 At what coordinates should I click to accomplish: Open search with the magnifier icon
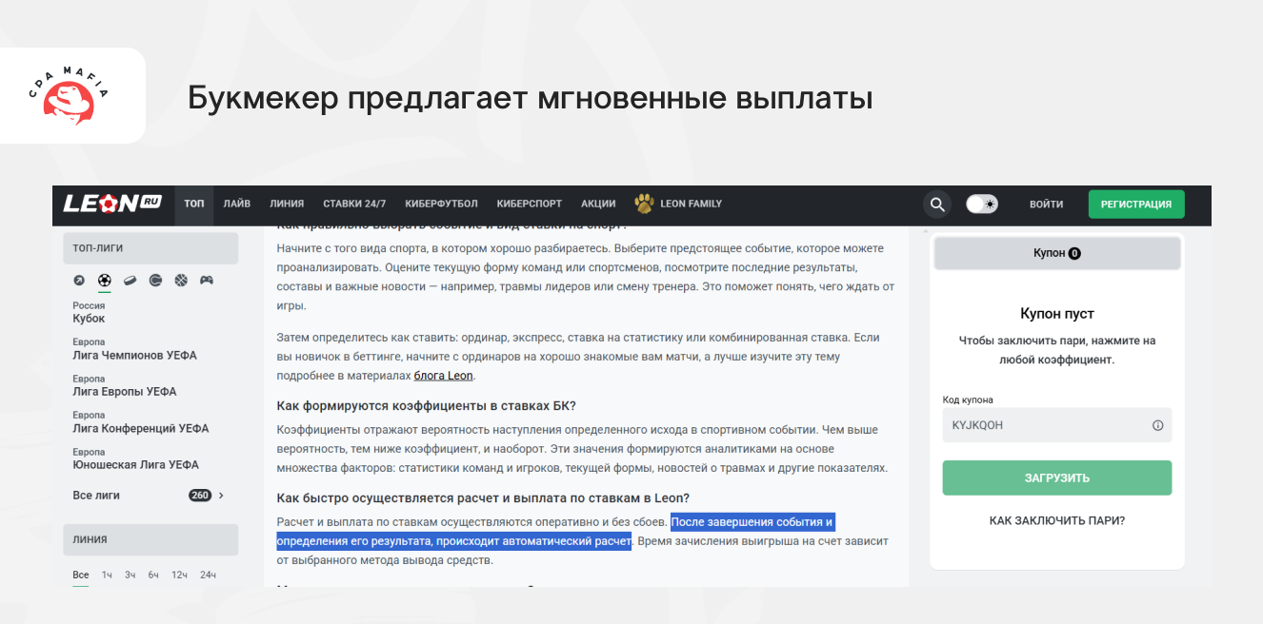click(x=937, y=205)
